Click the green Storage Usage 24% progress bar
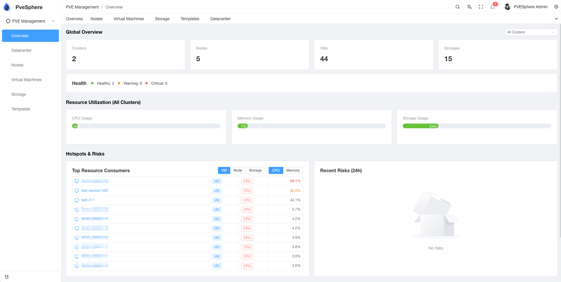Viewport: 561px width, 282px height. coord(420,126)
